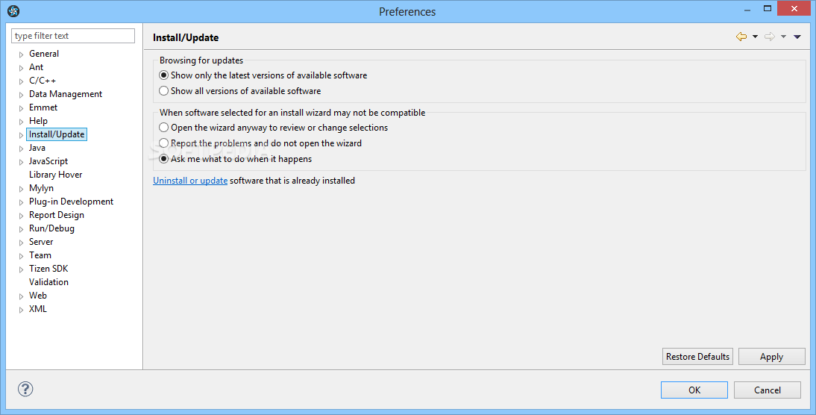Expand the Java preferences node
816x415 pixels.
pos(22,149)
